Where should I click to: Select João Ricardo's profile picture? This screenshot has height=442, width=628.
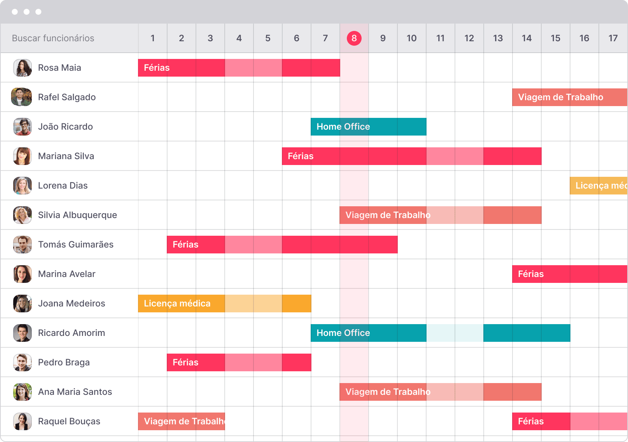tap(23, 127)
